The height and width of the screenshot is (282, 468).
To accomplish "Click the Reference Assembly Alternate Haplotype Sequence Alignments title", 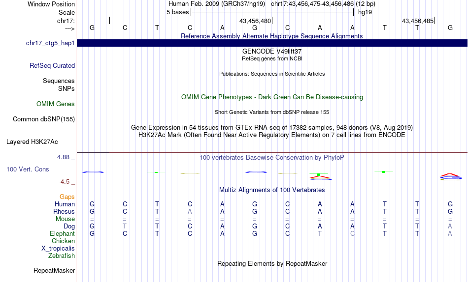I will coord(272,36).
